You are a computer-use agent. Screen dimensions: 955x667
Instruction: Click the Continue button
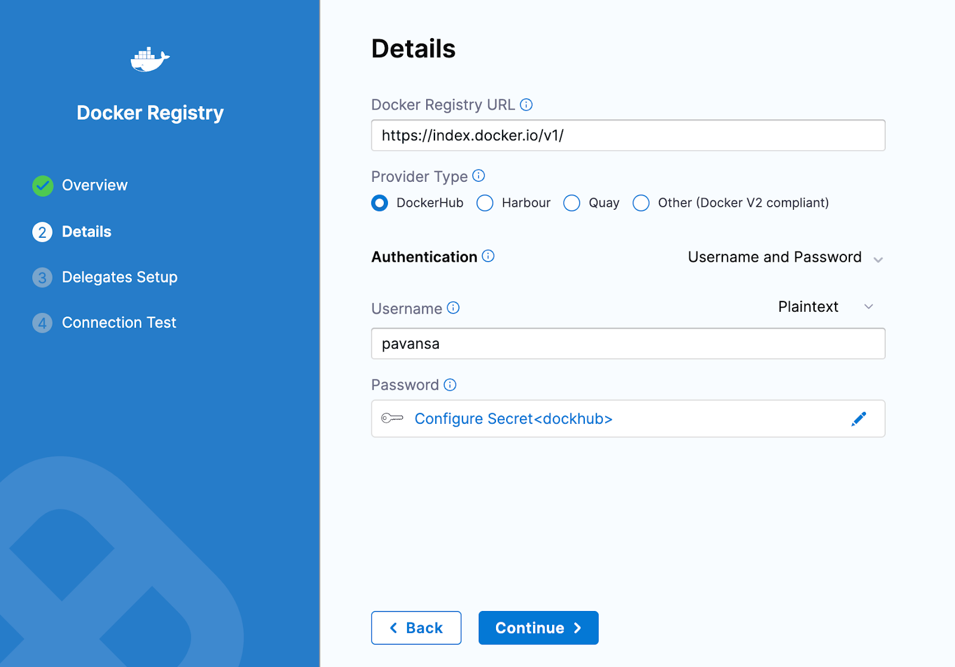coord(538,628)
